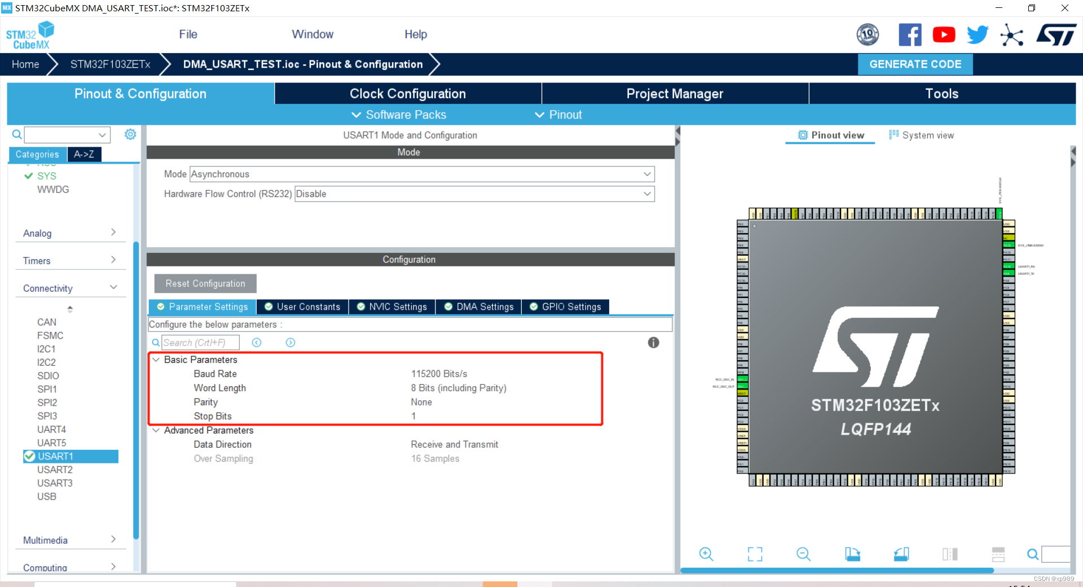The height and width of the screenshot is (587, 1083).
Task: Open the ST community network icon
Action: point(1012,35)
